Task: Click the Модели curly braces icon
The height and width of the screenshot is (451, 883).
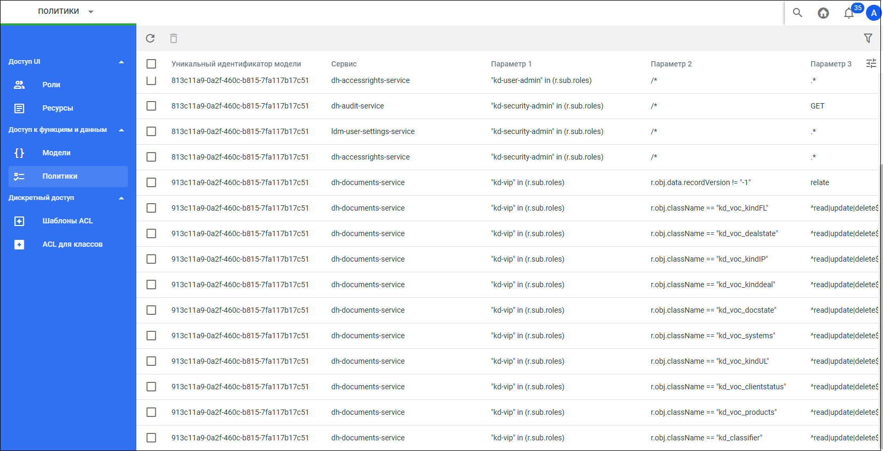Action: click(19, 153)
